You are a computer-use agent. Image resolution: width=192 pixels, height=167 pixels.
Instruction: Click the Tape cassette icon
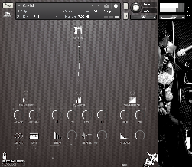coord(34,136)
